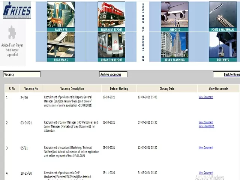The width and height of the screenshot is (240, 180).
Task: Open the Highways sector thumbnail
Action: click(x=61, y=47)
